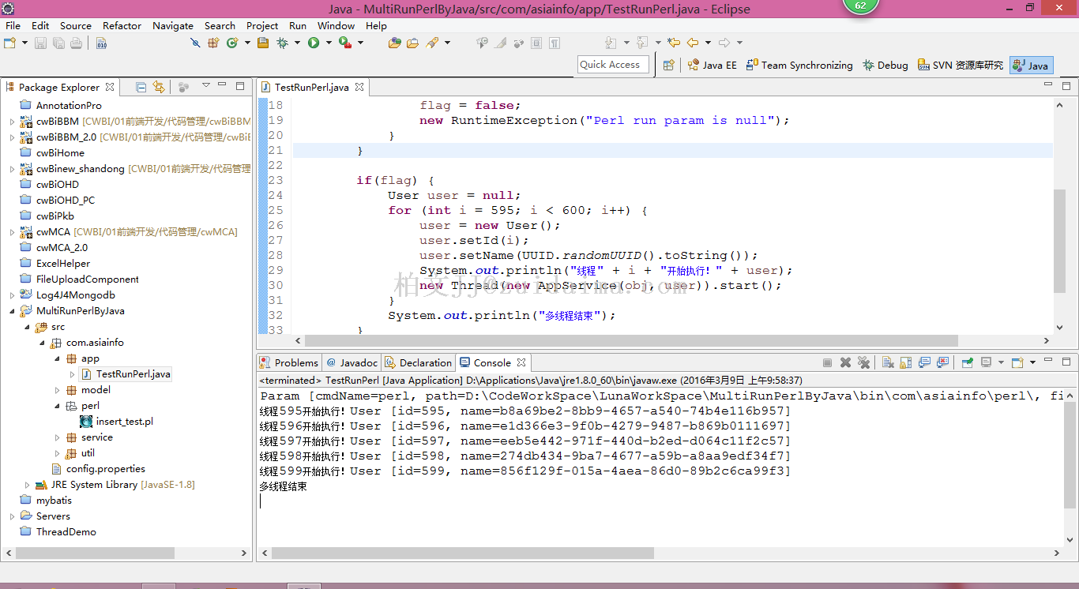Click the Save All toolbar icon
1079x589 pixels.
[58, 43]
